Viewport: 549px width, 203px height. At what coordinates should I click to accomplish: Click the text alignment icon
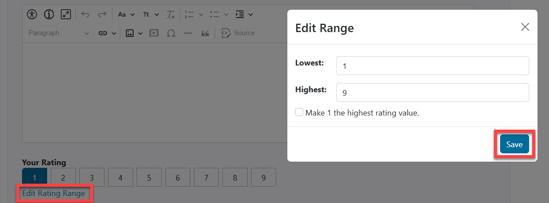(240, 14)
